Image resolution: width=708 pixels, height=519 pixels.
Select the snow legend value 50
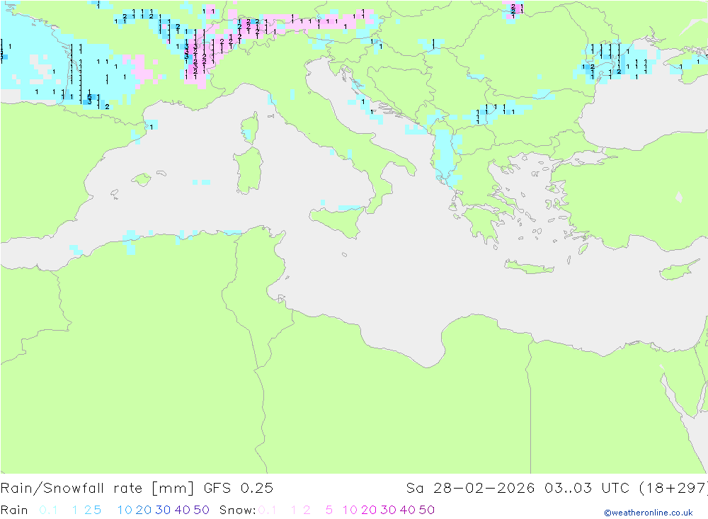(x=427, y=510)
